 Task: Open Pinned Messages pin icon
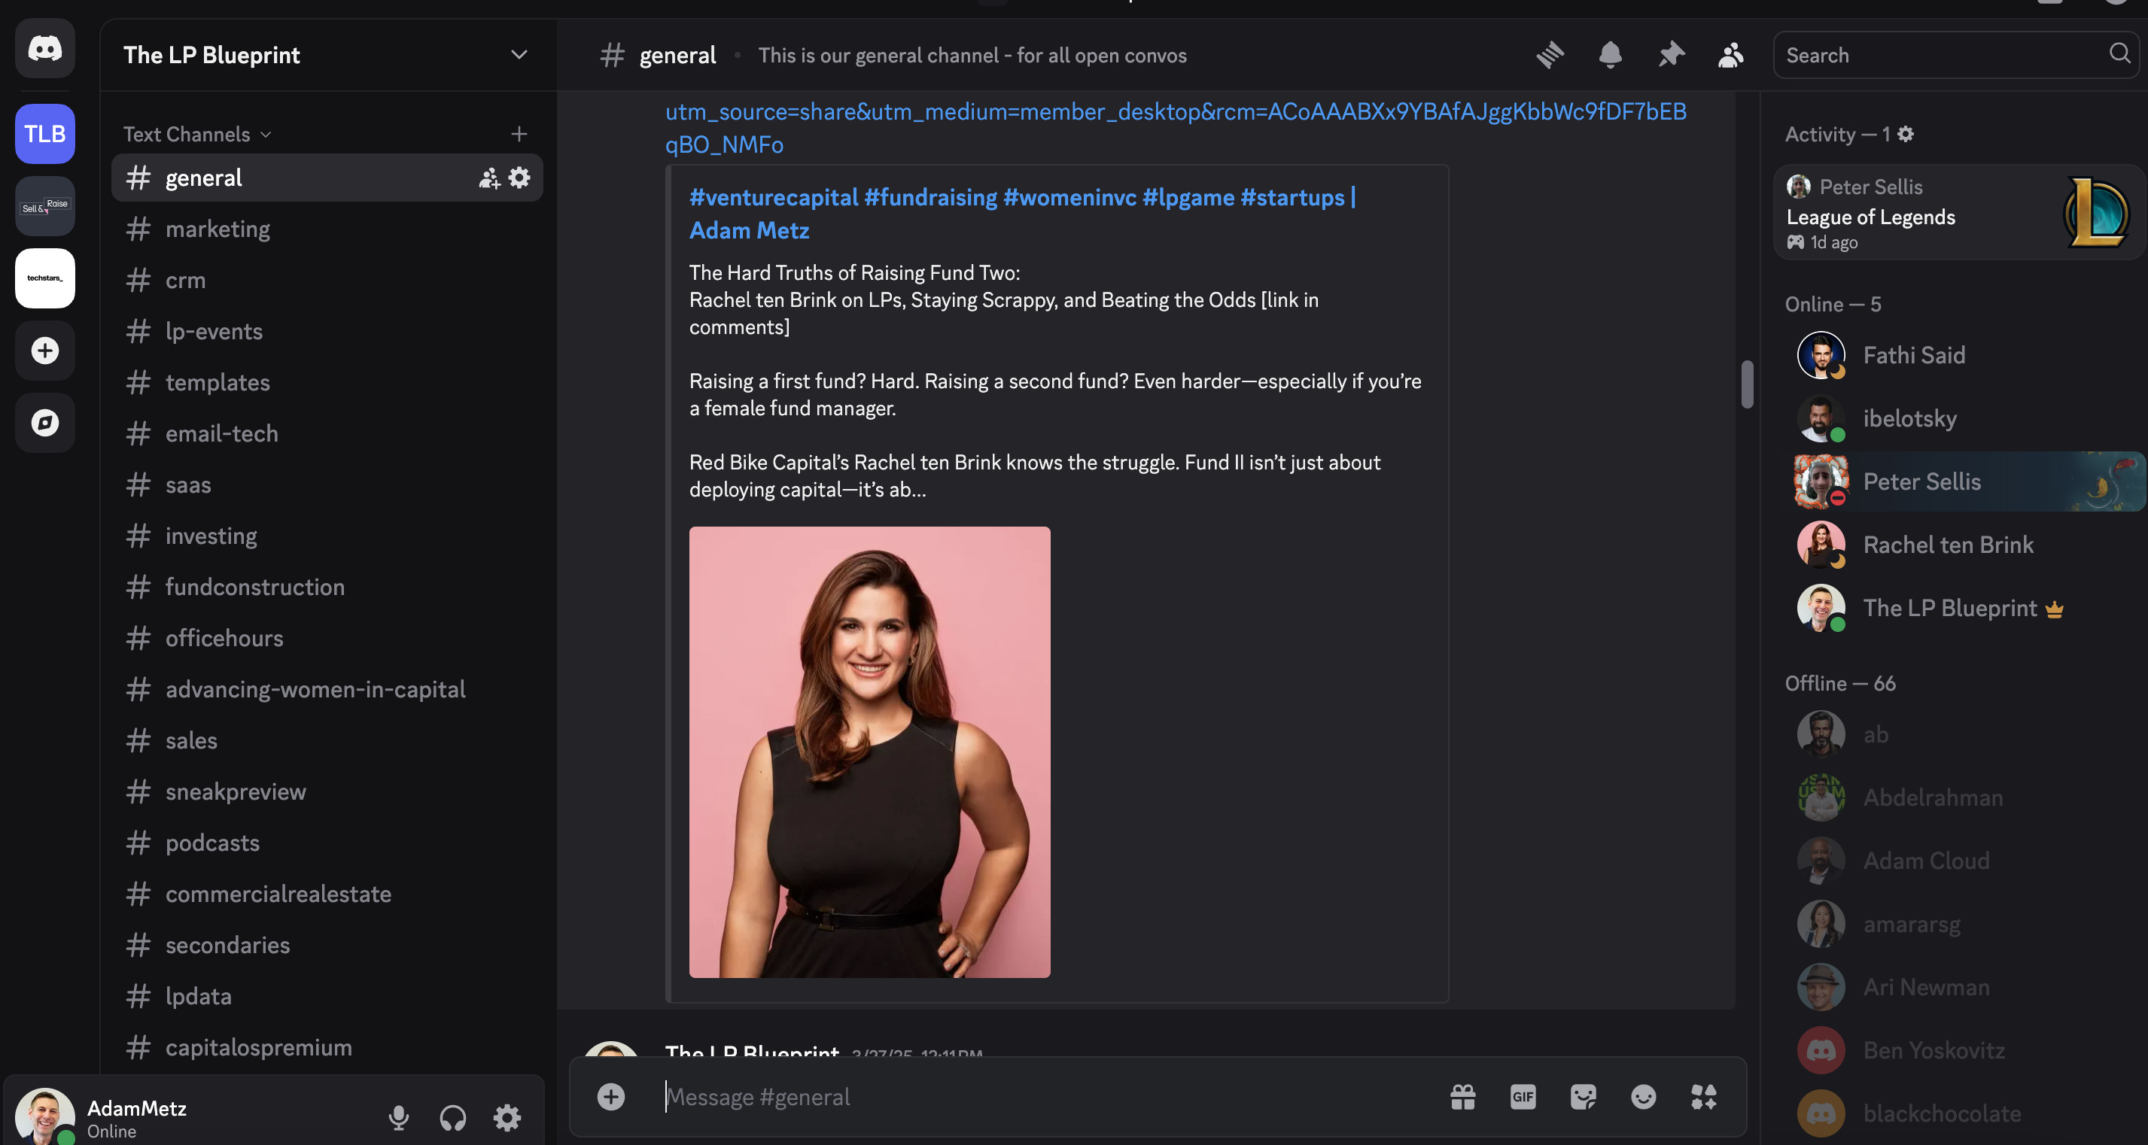point(1670,55)
